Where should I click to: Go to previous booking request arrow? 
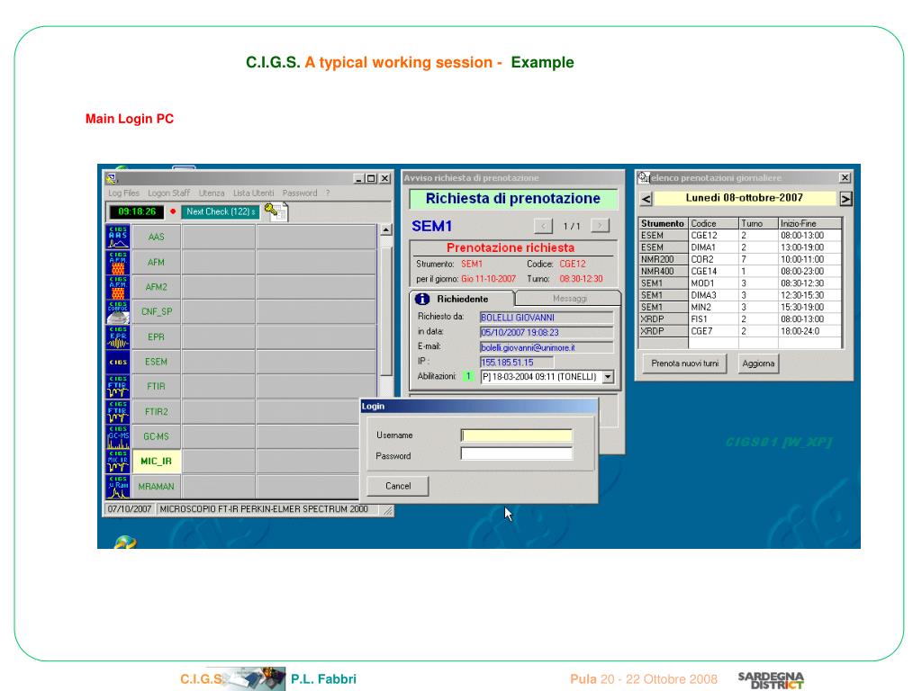pyautogui.click(x=543, y=226)
